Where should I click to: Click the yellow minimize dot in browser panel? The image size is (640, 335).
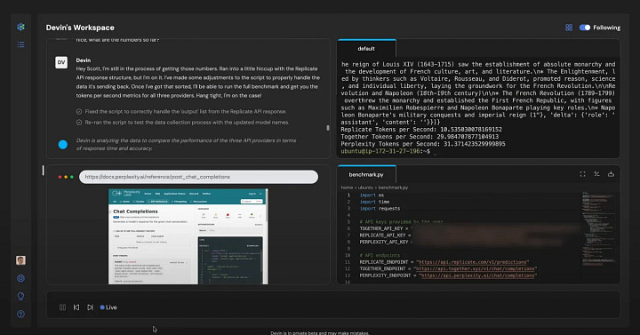click(66, 177)
